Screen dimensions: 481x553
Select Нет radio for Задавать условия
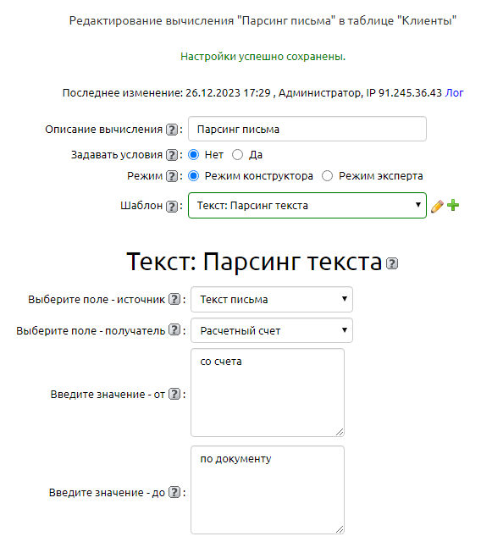point(194,155)
